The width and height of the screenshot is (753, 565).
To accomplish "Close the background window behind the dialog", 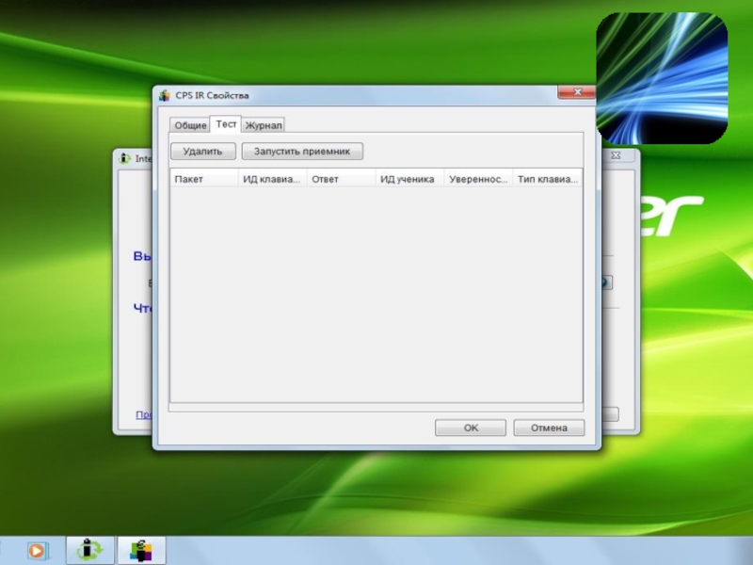I will click(616, 156).
